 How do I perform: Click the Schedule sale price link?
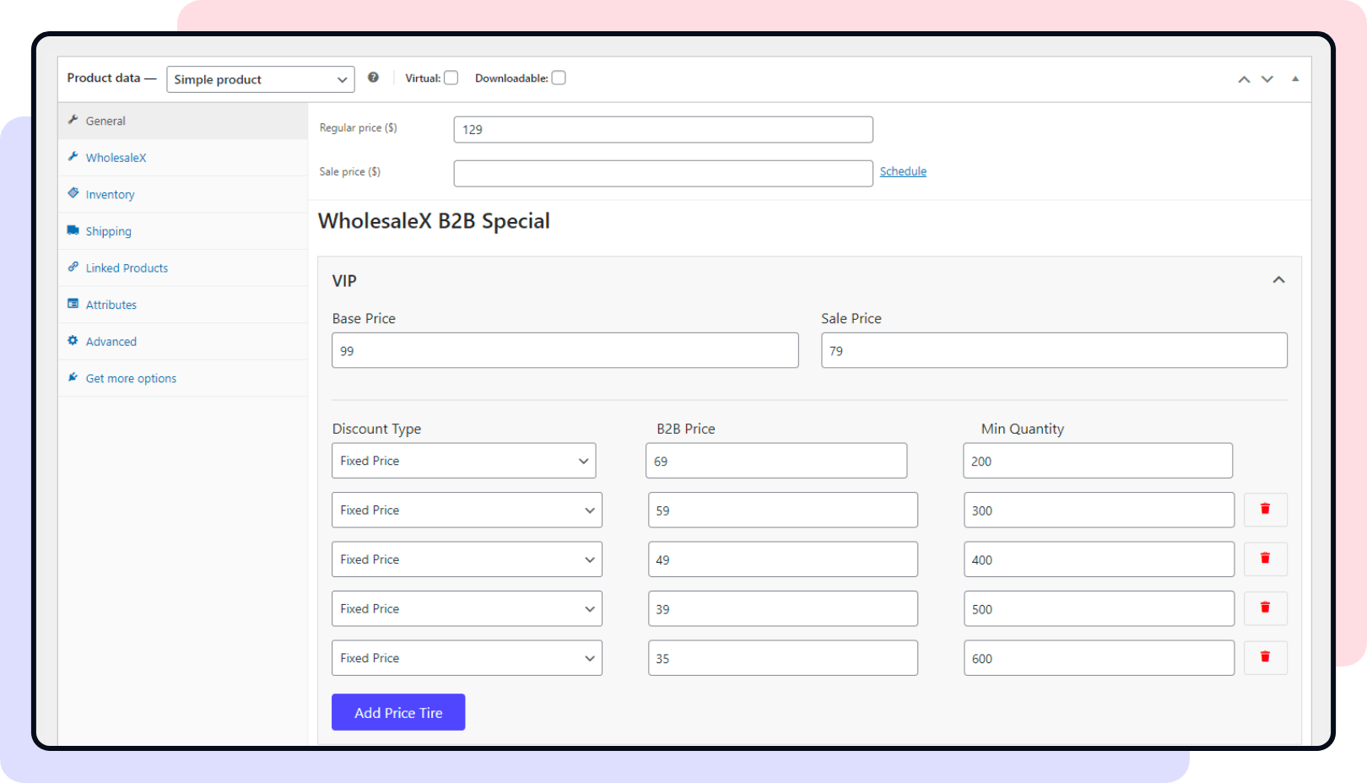(x=903, y=171)
